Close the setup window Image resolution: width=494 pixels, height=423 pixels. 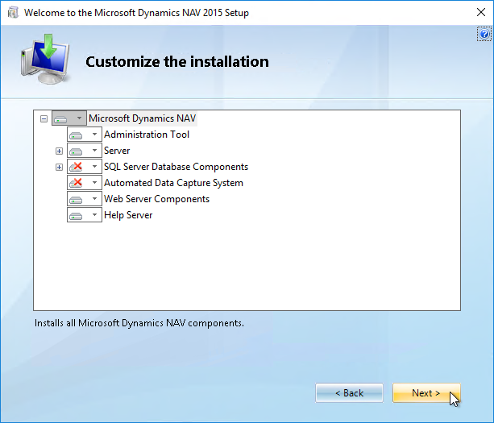[481, 12]
